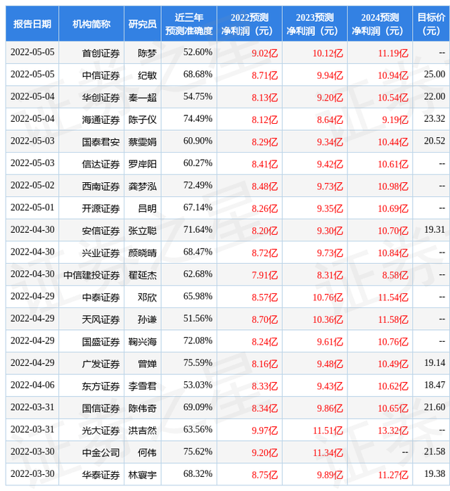Click researcher name 陈梦
The height and width of the screenshot is (491, 450).
(x=147, y=53)
